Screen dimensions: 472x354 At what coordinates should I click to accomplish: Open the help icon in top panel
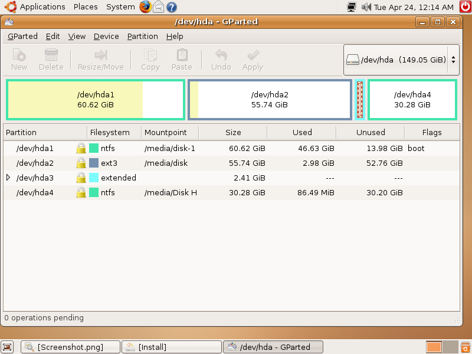(x=172, y=7)
